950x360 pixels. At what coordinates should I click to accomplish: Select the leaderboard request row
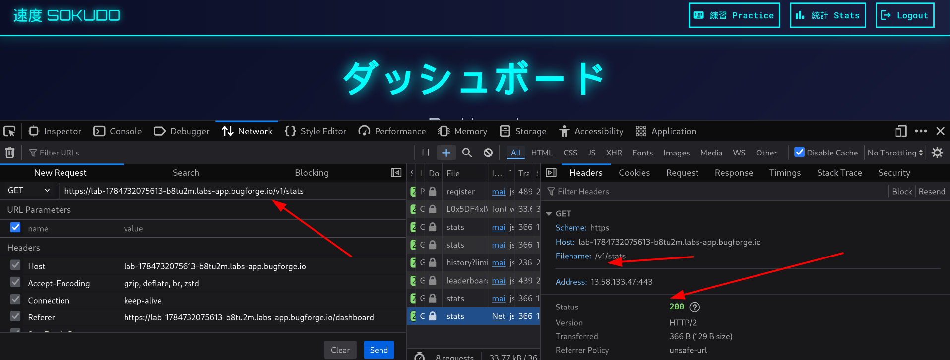tap(474, 280)
